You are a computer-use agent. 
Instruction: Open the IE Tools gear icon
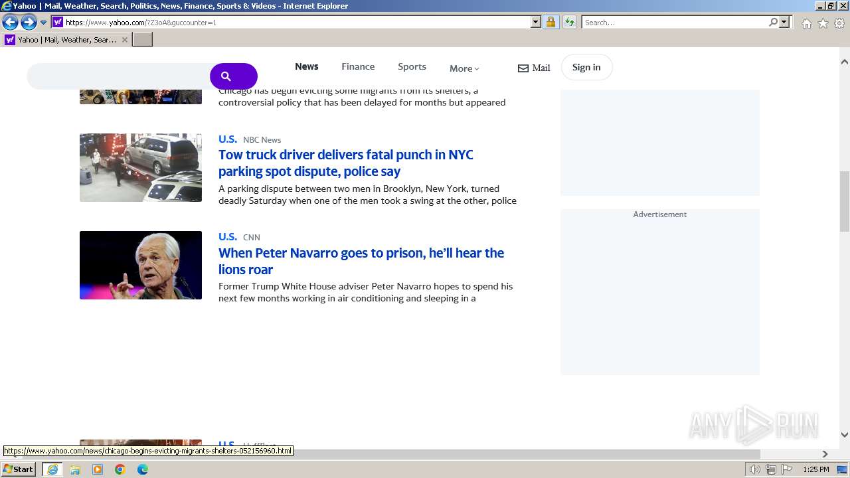pyautogui.click(x=839, y=23)
